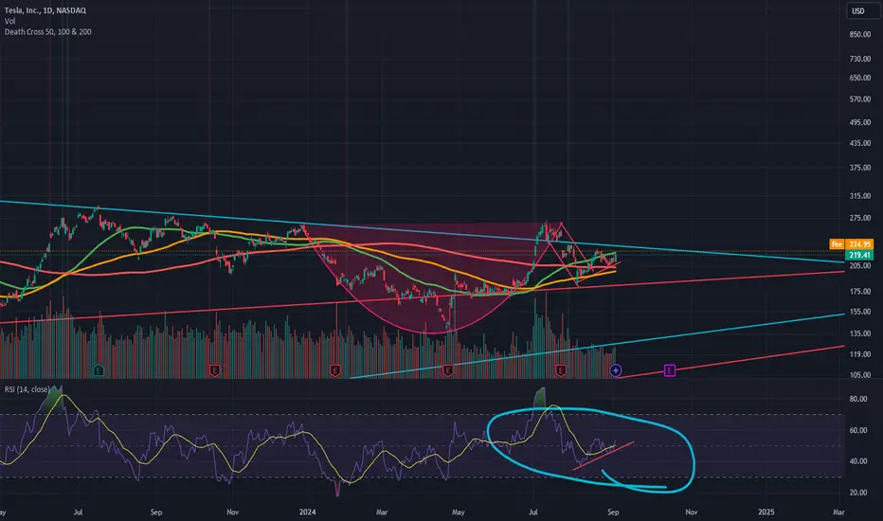The height and width of the screenshot is (521, 883).
Task: Click the 730.00 price axis value
Action: 860,59
